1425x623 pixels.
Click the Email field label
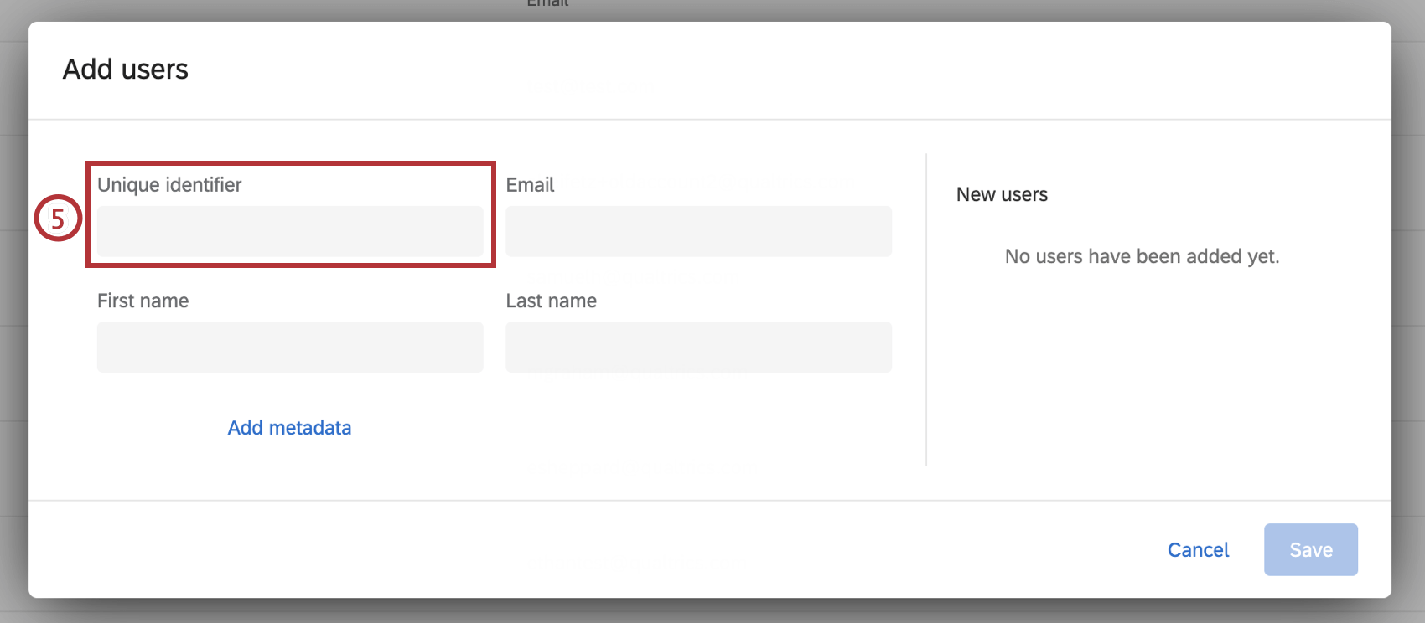coord(530,185)
